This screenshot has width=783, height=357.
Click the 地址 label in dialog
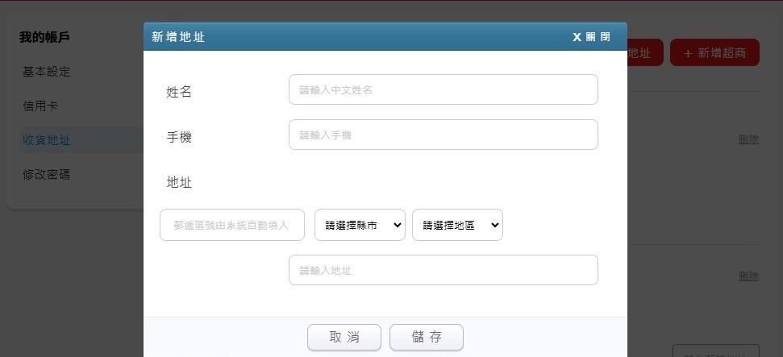[x=179, y=183]
